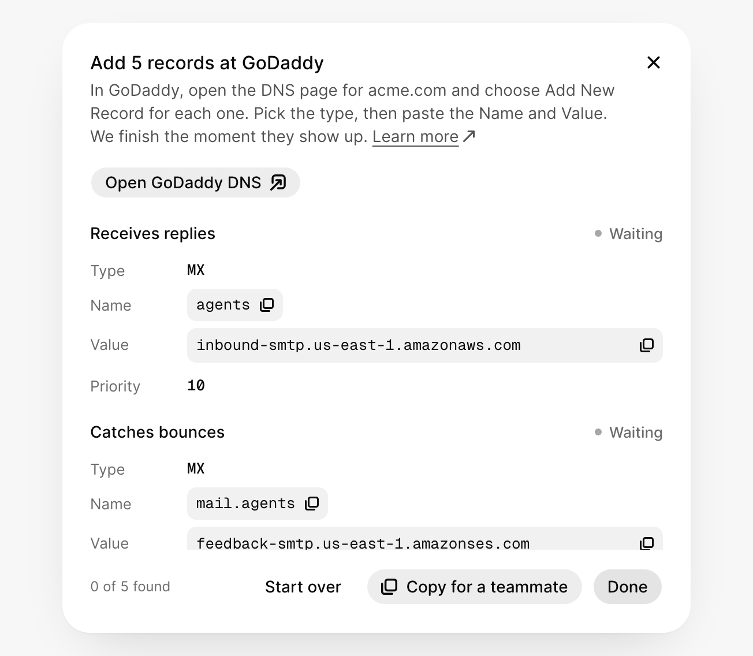Click the Done button
753x656 pixels.
pyautogui.click(x=627, y=587)
